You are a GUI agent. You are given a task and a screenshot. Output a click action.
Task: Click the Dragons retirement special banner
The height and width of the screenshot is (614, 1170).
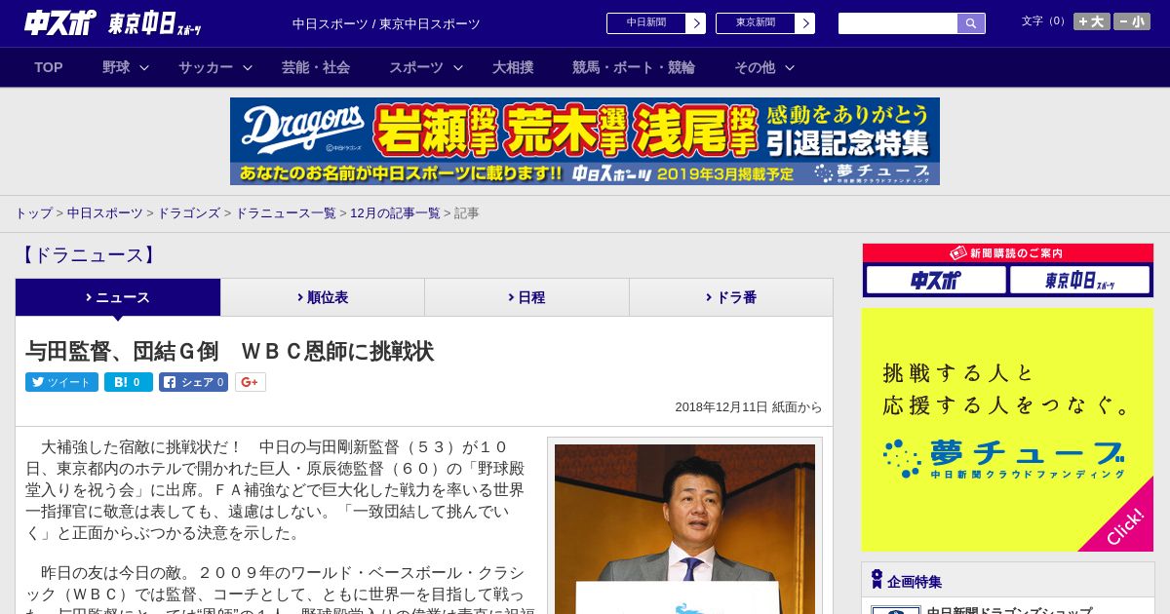[x=585, y=141]
